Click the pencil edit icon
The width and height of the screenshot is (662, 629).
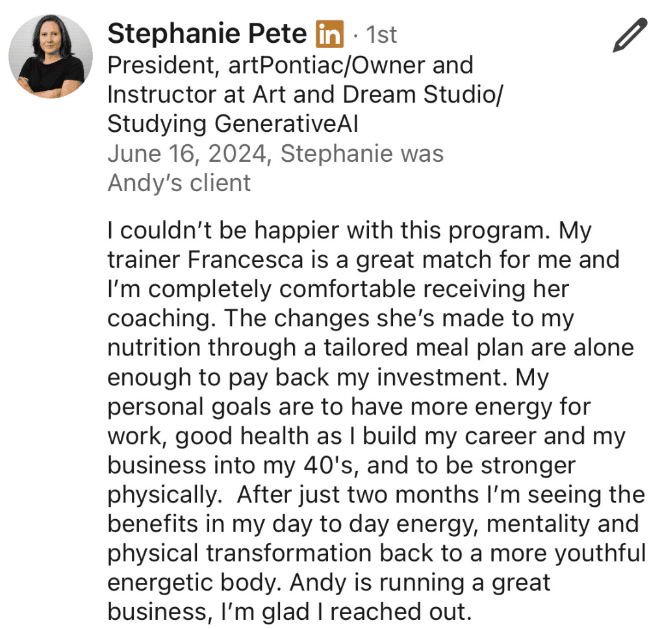click(x=630, y=35)
